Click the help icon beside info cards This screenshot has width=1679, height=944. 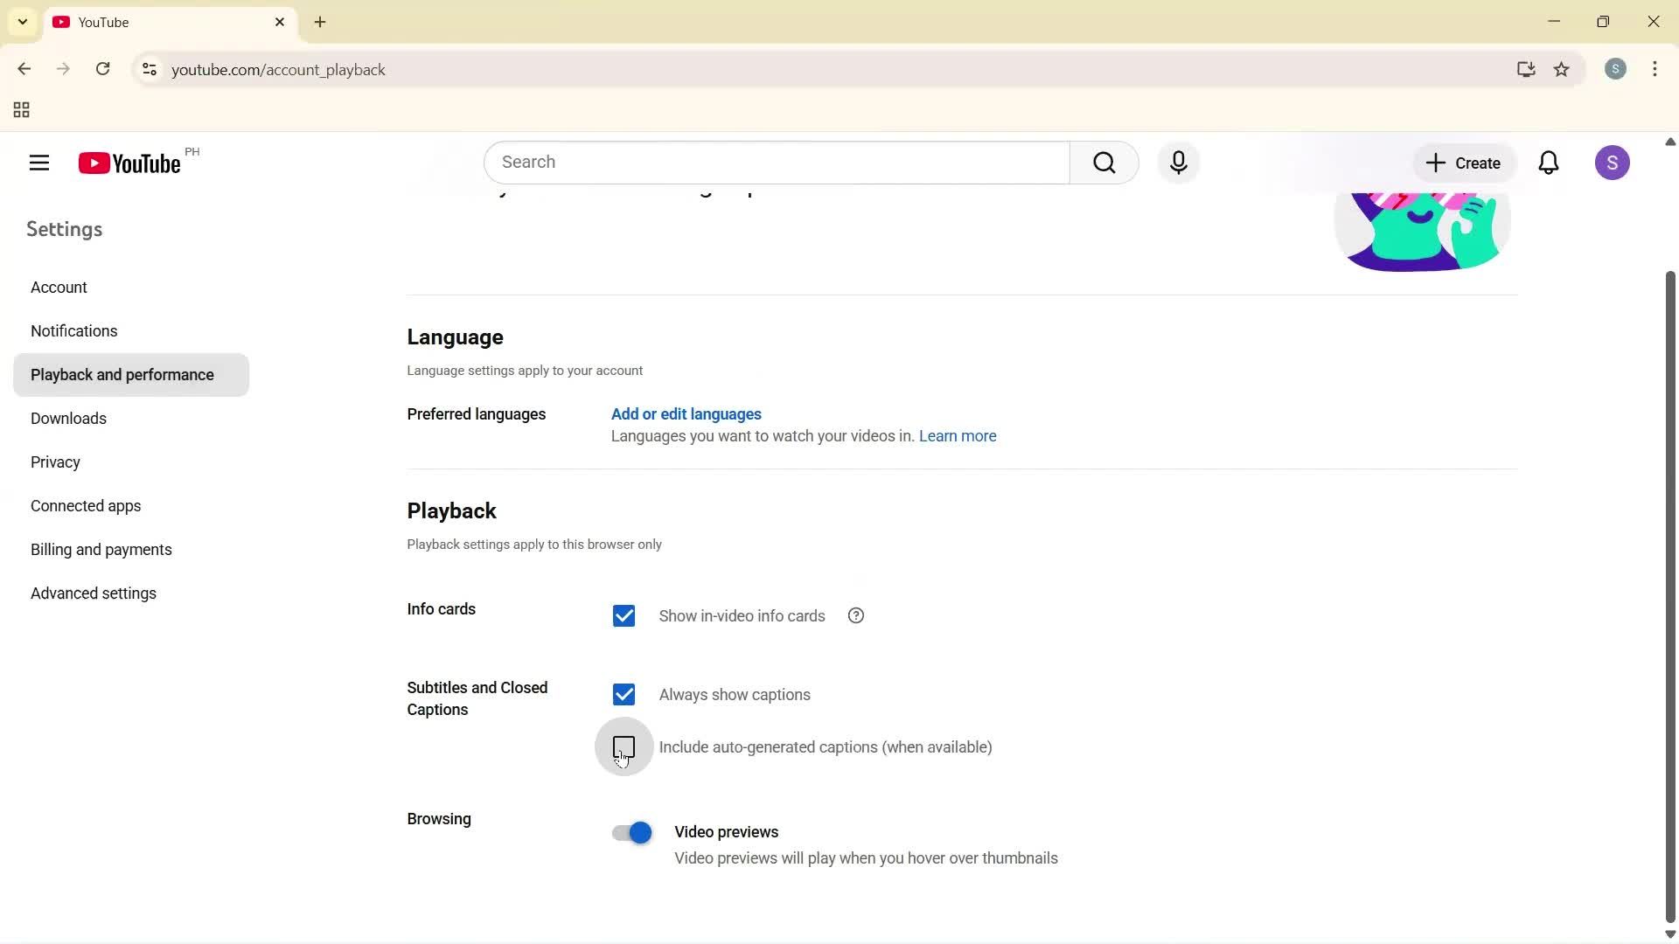click(x=855, y=615)
